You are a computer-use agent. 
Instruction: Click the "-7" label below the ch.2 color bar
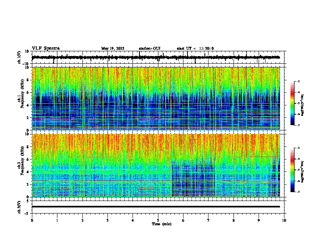[x=298, y=192]
